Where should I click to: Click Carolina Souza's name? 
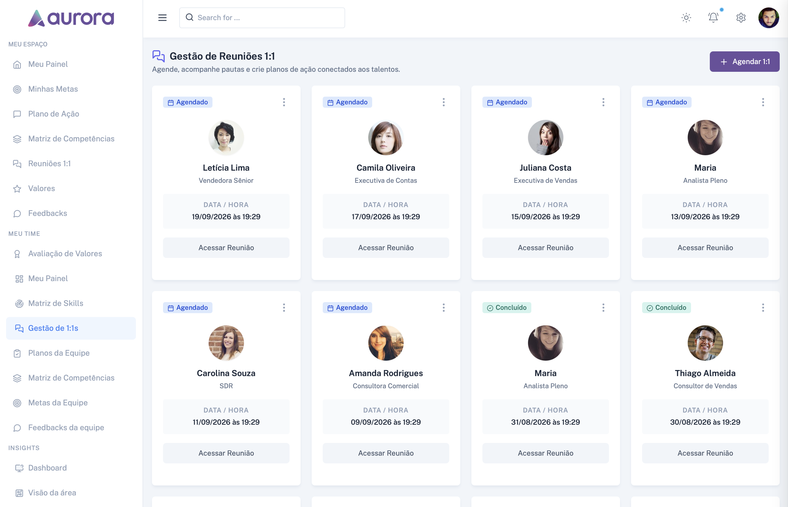[x=226, y=373]
